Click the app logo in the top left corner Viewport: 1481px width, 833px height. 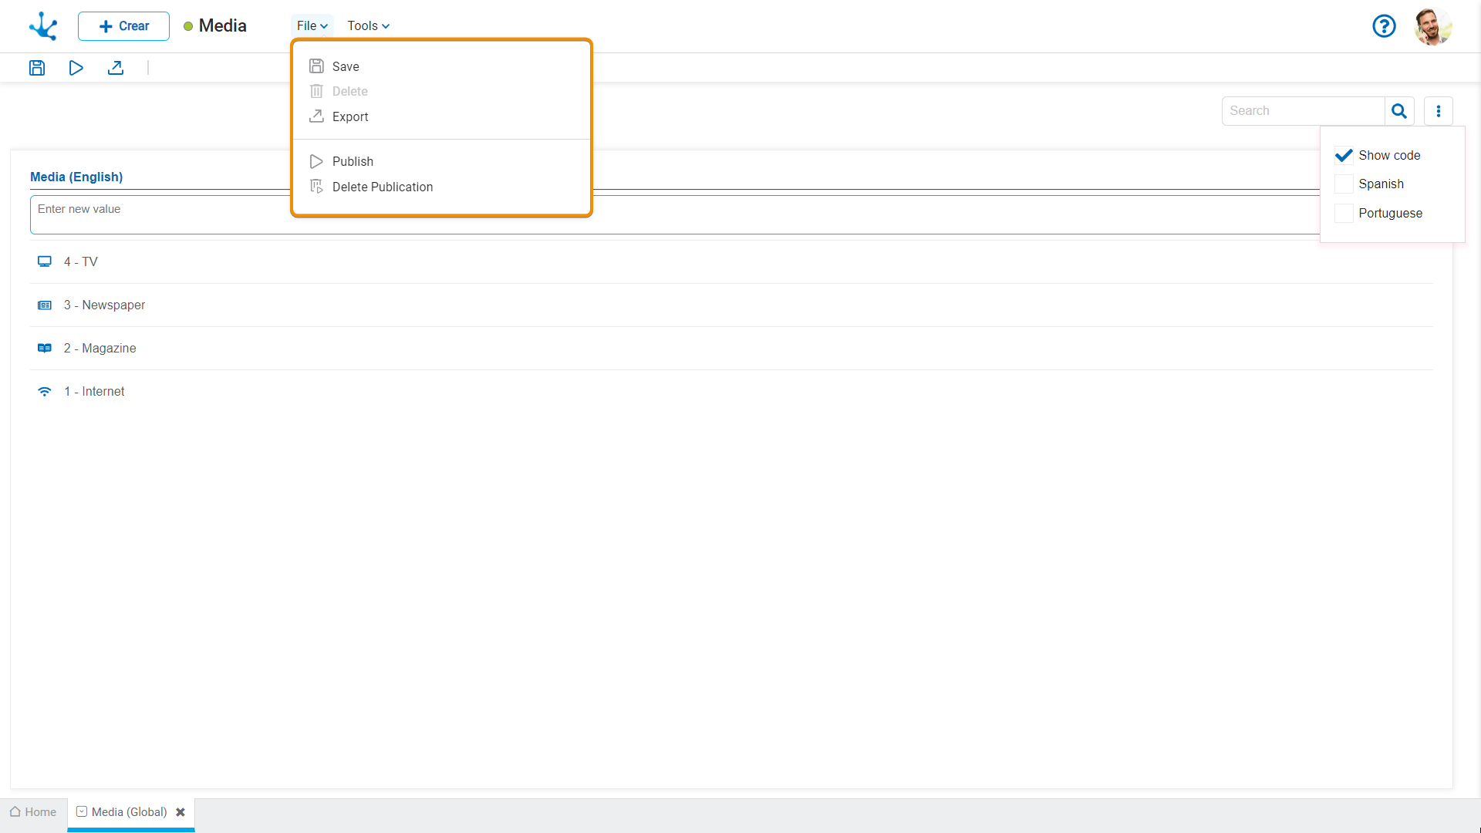43,26
